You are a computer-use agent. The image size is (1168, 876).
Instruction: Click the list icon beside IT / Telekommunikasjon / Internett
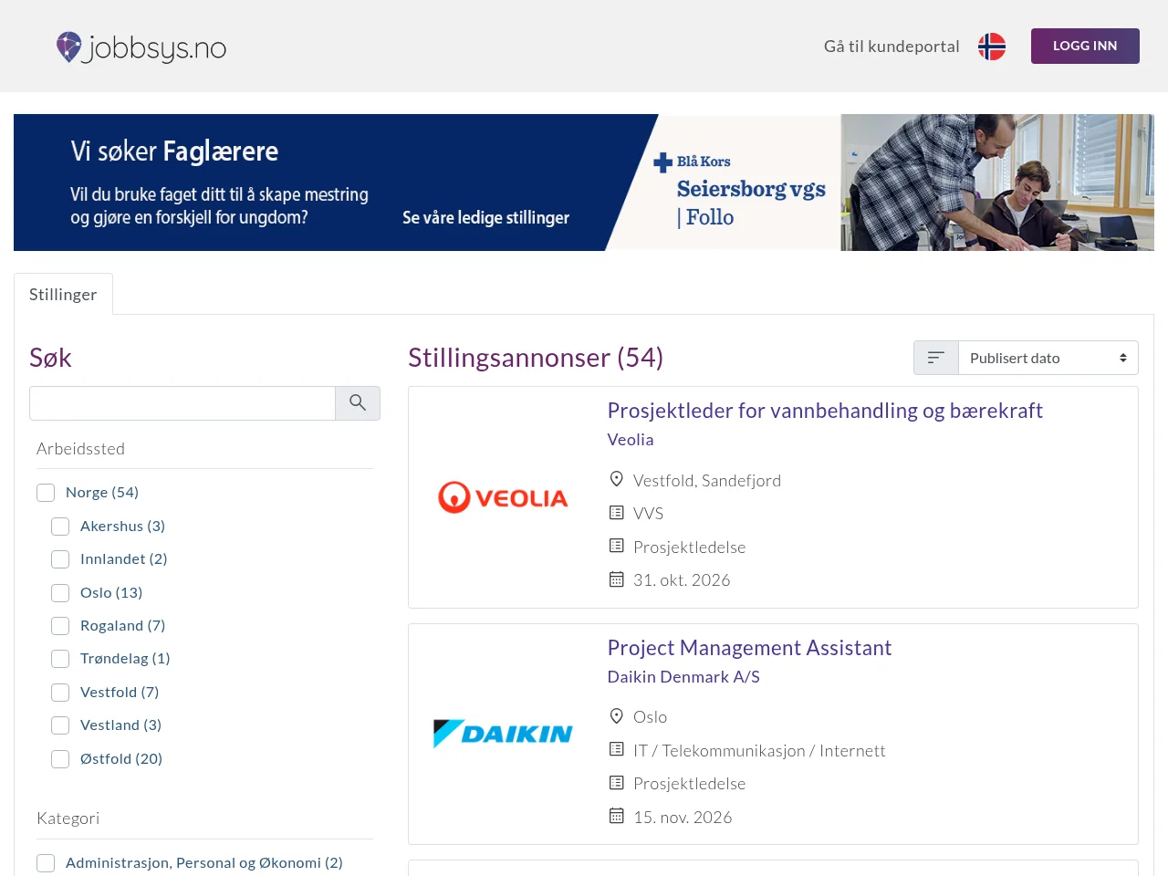point(617,749)
